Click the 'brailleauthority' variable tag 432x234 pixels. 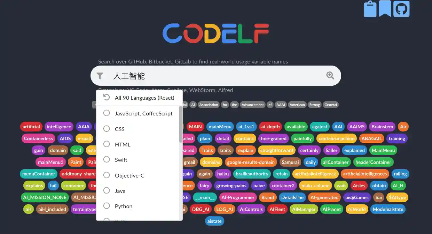point(252,174)
